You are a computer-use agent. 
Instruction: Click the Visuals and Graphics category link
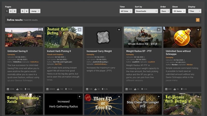point(56,54)
